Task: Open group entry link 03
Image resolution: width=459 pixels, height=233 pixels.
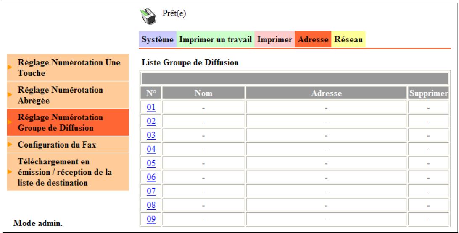Action: click(151, 135)
